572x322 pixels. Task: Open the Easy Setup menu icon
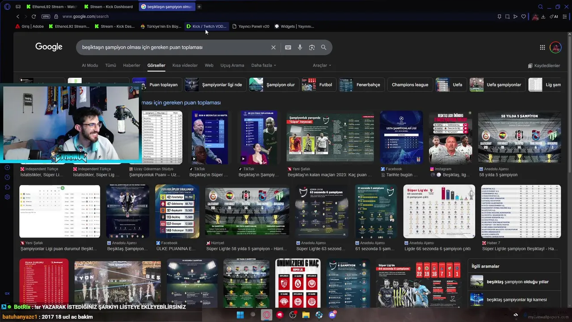click(565, 17)
